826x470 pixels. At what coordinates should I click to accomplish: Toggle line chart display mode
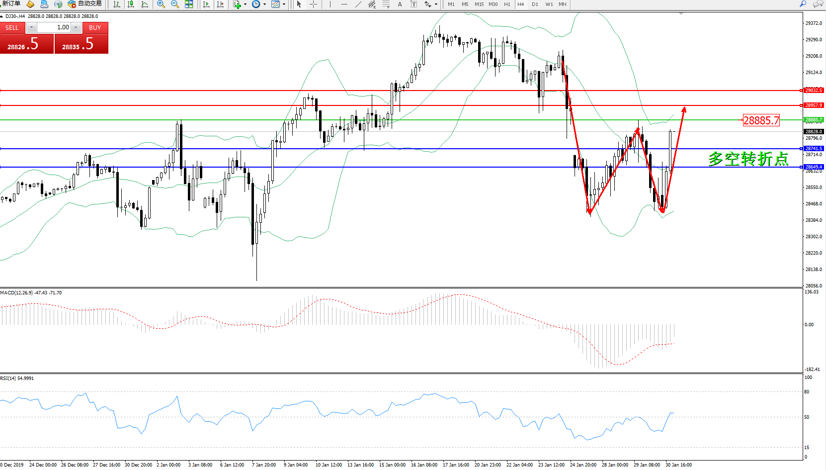point(145,4)
